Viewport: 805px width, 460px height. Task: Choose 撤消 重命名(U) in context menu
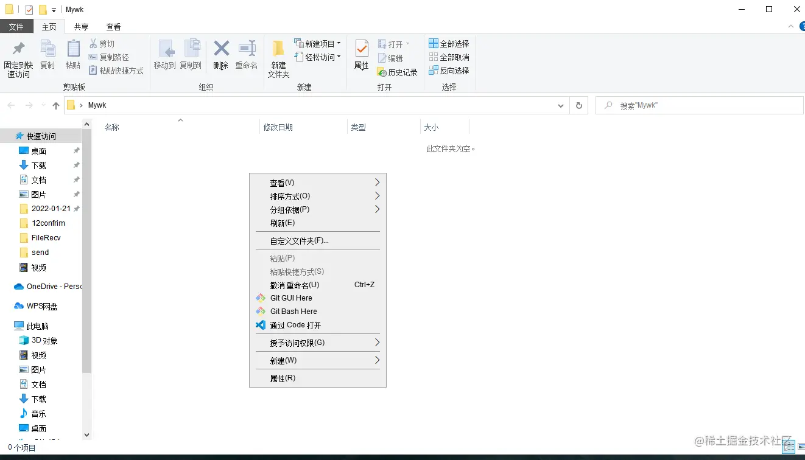pos(318,285)
